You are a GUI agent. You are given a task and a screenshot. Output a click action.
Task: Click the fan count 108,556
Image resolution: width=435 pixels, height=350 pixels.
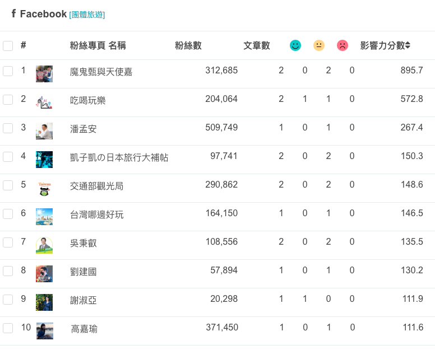click(221, 241)
